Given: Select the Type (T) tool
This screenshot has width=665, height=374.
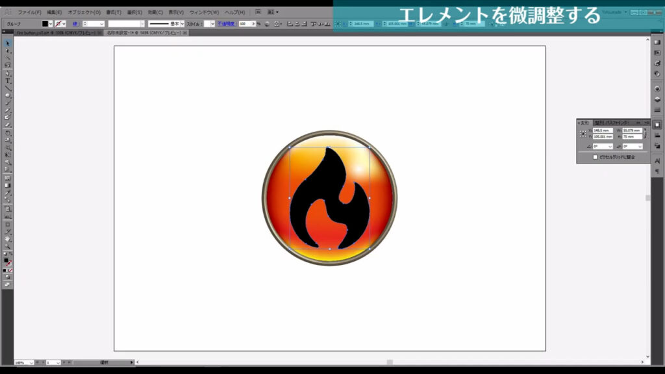Looking at the screenshot, I should (8, 81).
